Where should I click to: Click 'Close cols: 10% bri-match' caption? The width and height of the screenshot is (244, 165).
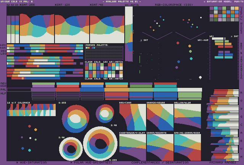104,62
